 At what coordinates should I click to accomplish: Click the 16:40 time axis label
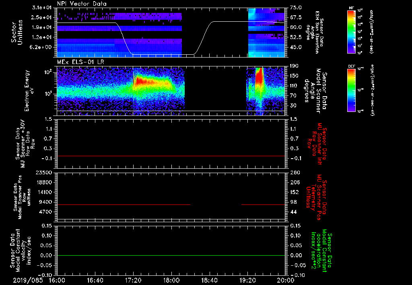[x=95, y=280]
